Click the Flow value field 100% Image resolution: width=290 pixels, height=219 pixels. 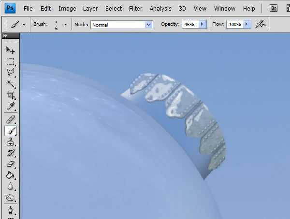pyautogui.click(x=235, y=24)
